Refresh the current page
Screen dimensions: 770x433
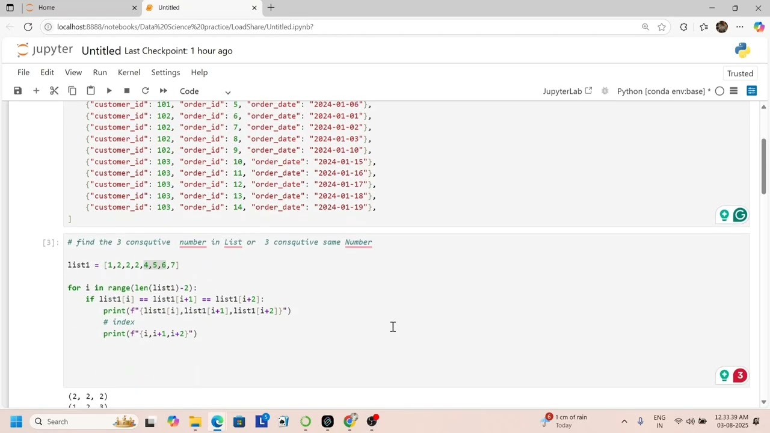(28, 26)
